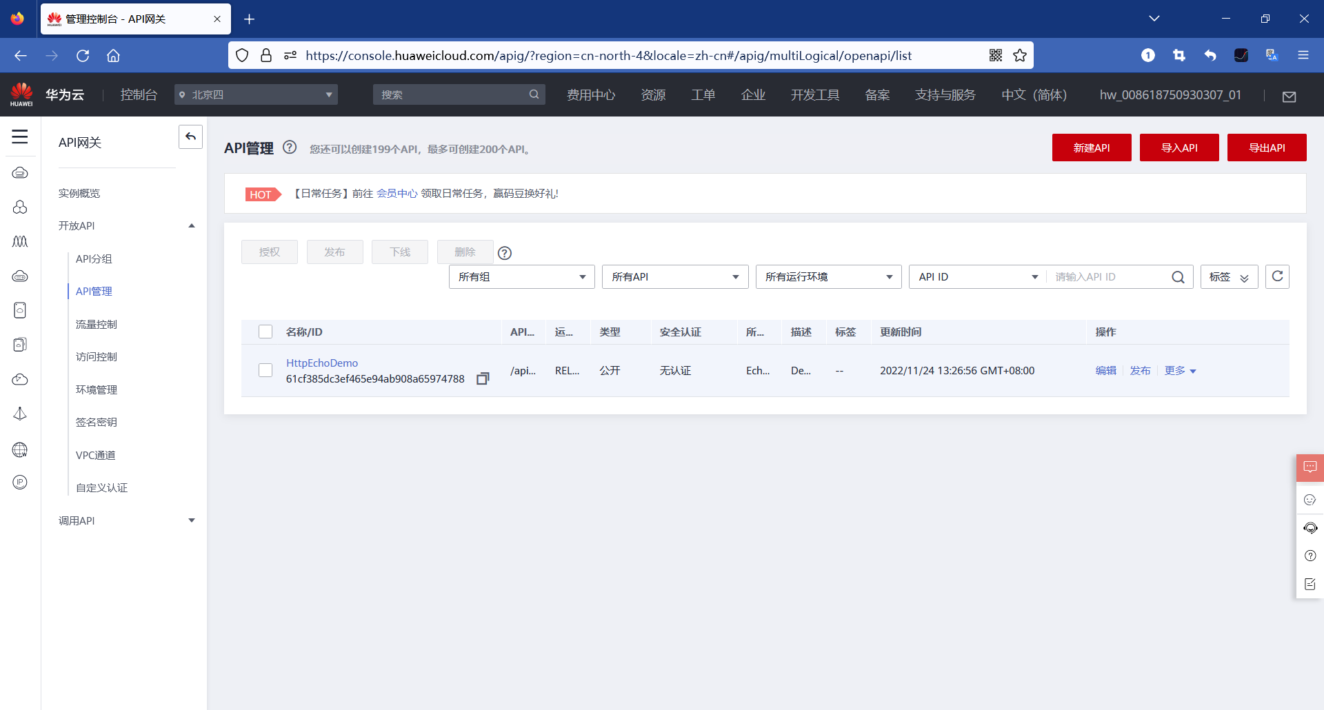The image size is (1324, 710).
Task: Open 费用中心 in top navigation
Action: click(591, 95)
